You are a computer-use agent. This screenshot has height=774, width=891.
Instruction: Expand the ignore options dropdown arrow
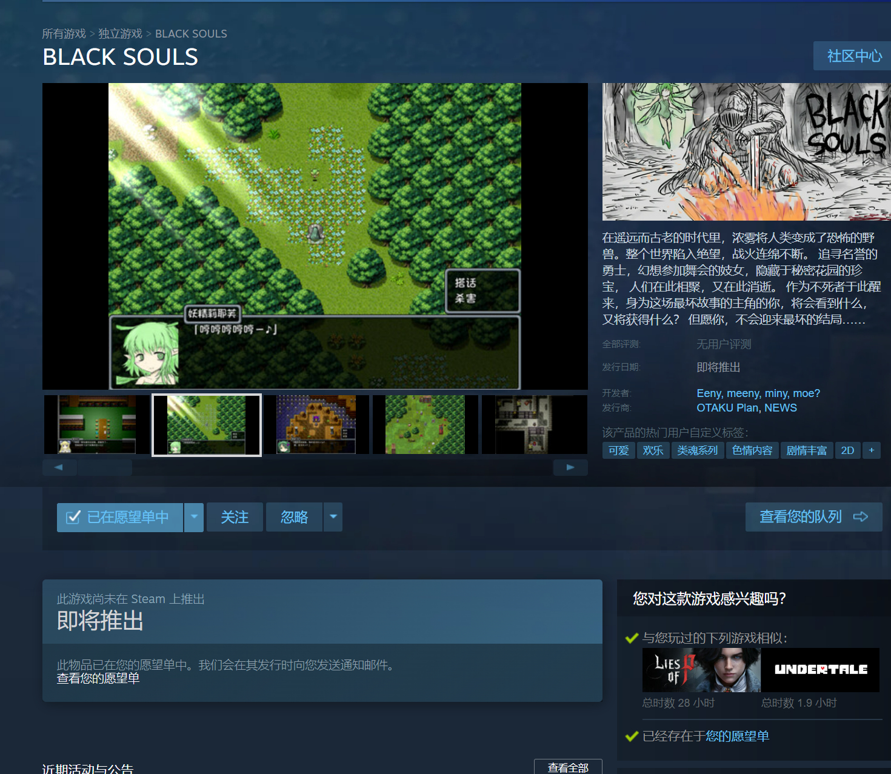tap(333, 517)
